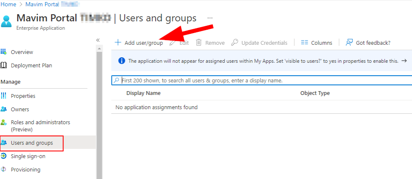Click the Single sign-on arrow icon
This screenshot has width=412, height=179.
point(3,156)
